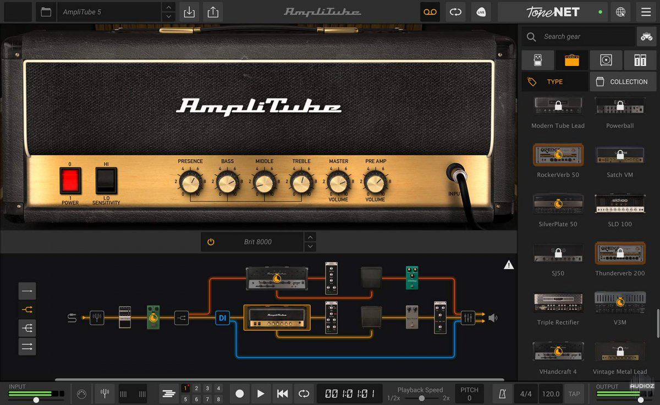Click the TAP tempo button

[x=575, y=393]
